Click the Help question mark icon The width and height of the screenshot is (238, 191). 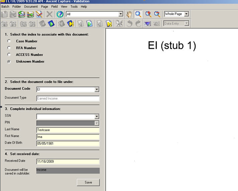(x=60, y=14)
